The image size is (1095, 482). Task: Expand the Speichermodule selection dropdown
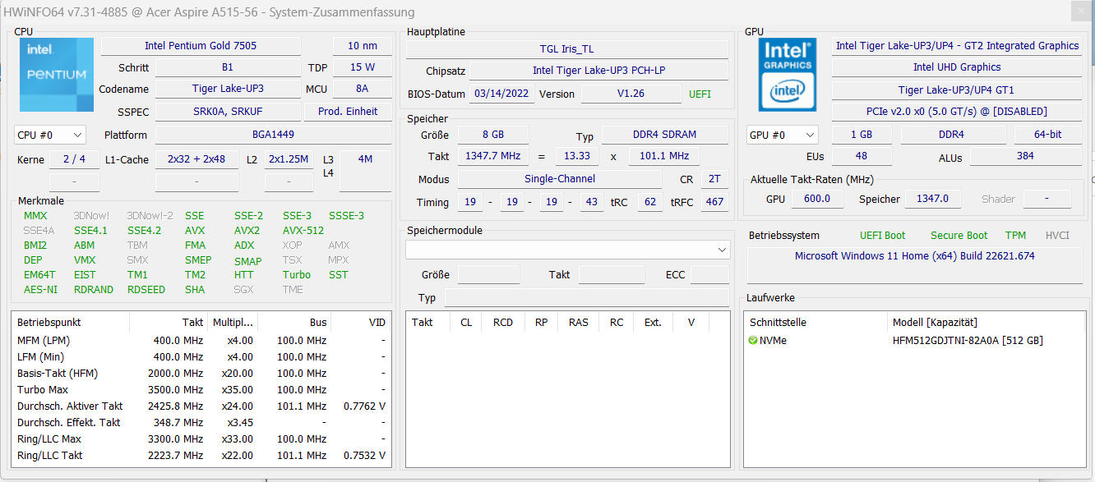pyautogui.click(x=567, y=249)
